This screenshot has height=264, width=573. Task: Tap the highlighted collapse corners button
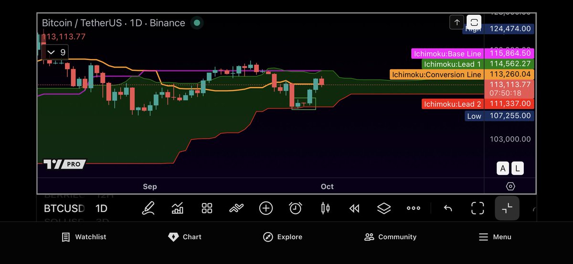[x=507, y=208]
